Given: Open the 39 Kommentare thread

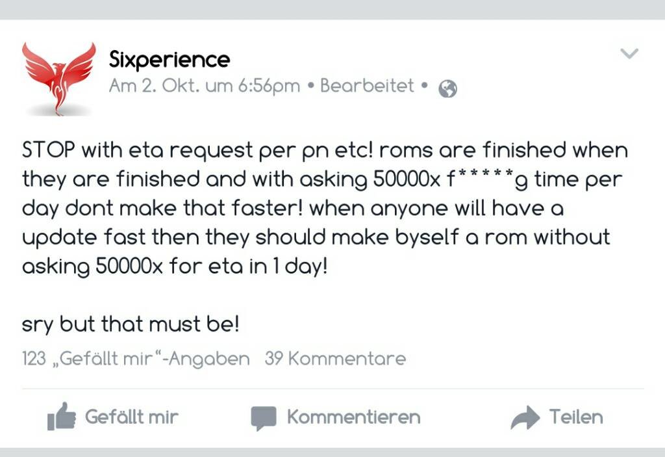Looking at the screenshot, I should 335,359.
